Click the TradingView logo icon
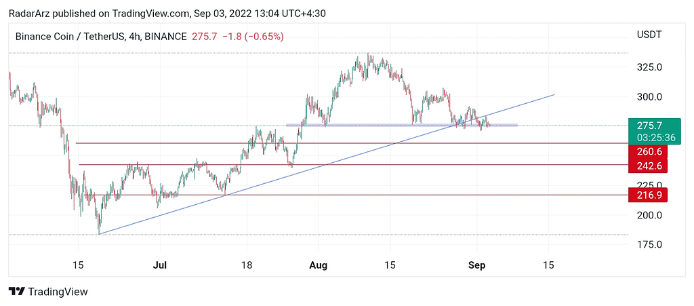 point(17,292)
